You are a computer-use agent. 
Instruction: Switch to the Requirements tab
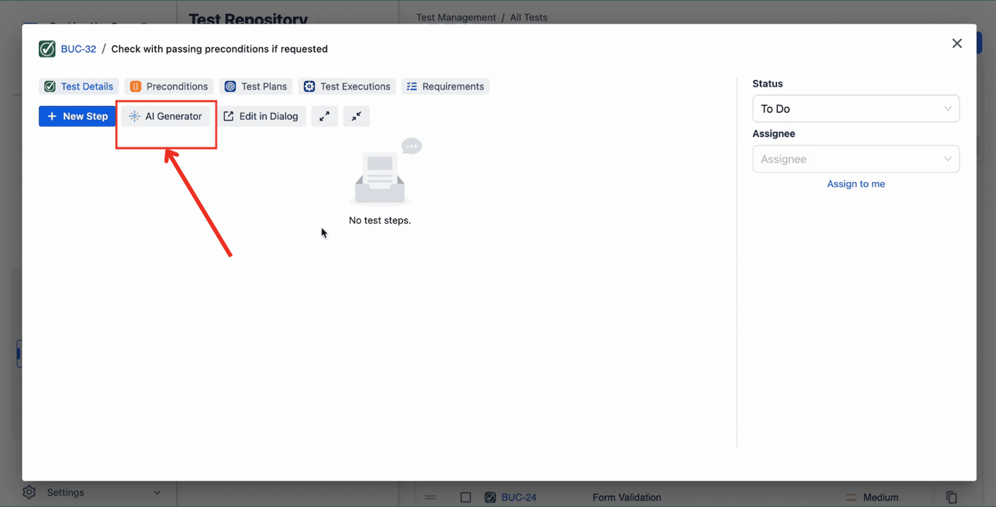coord(445,86)
